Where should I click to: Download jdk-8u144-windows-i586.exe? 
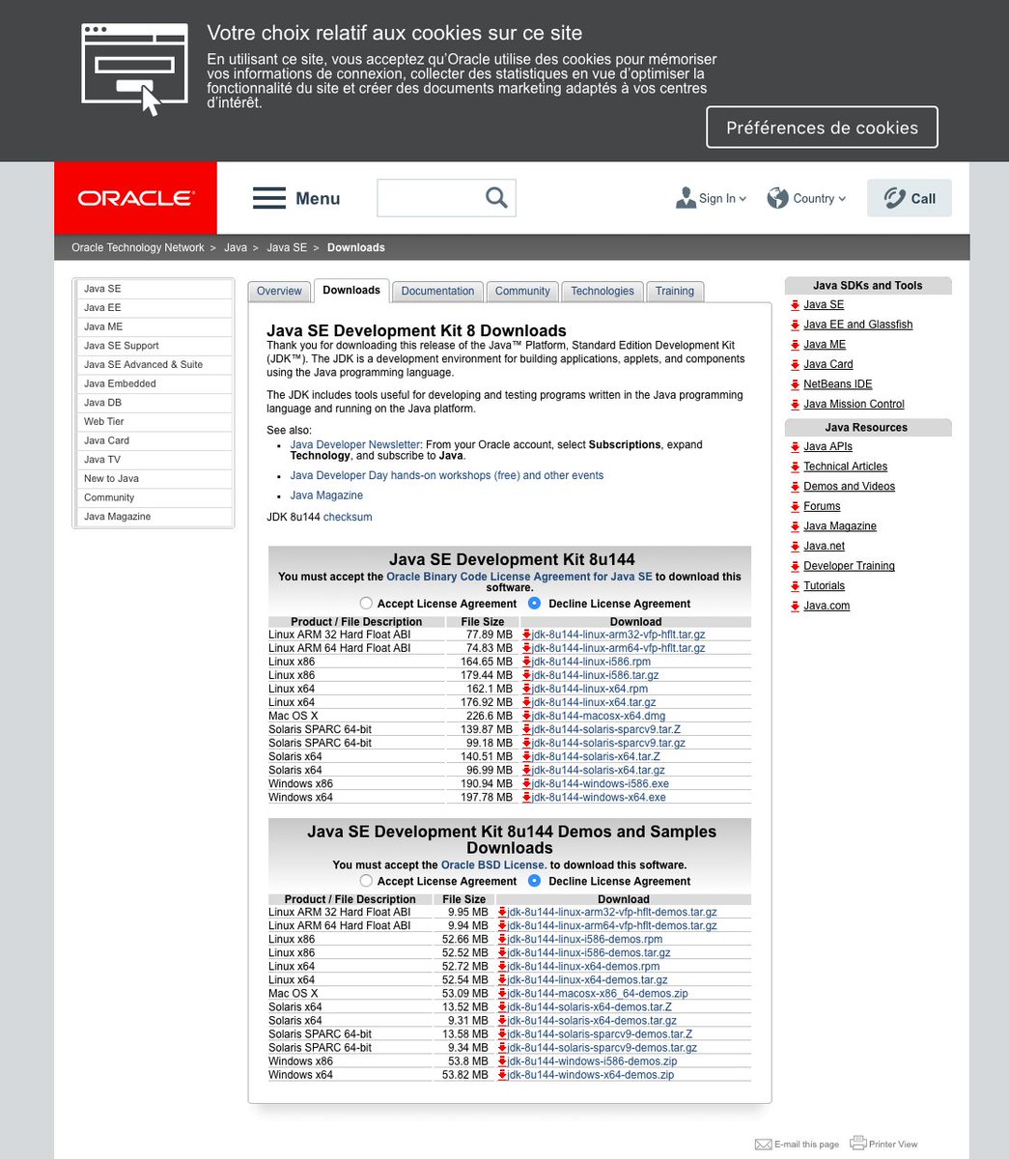click(601, 783)
